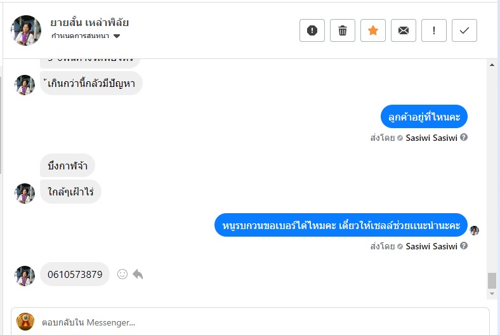Open help icon beside second Sasiwi Sasiwi
Screen dimensions: 500x335
coord(464,246)
